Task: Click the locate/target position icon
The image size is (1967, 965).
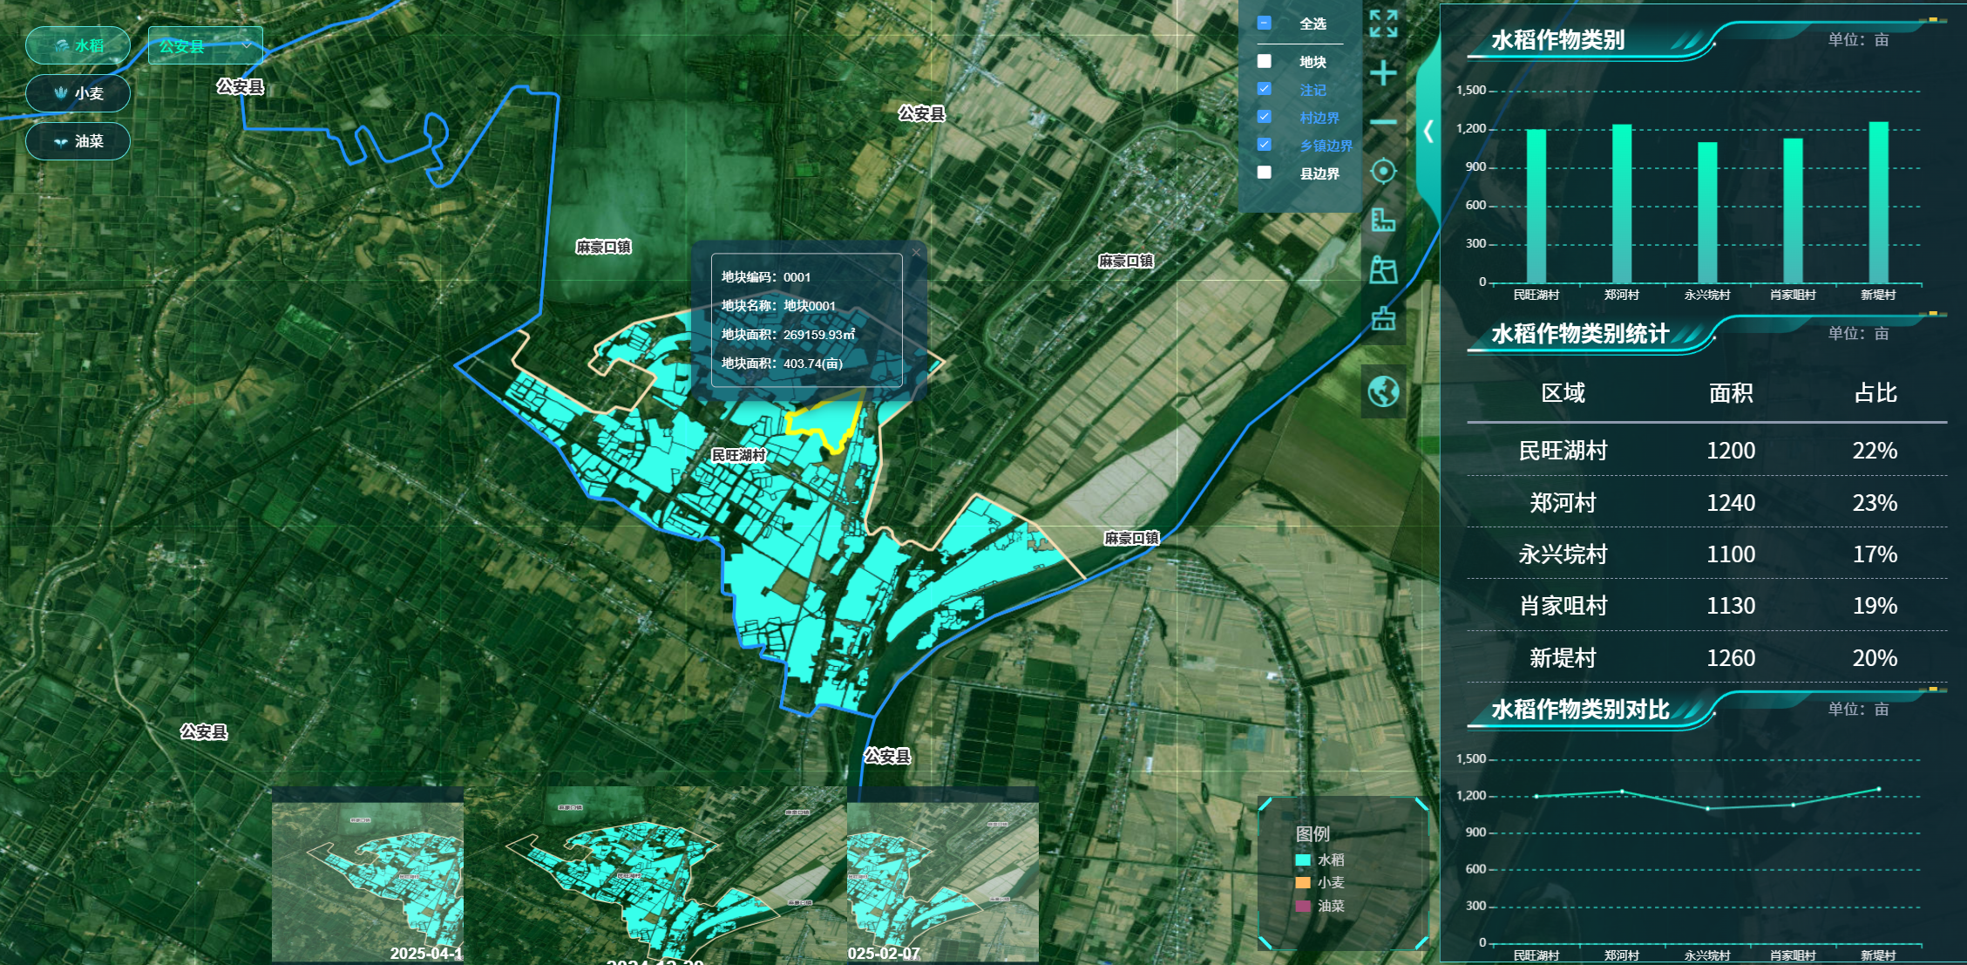Action: coord(1383,171)
